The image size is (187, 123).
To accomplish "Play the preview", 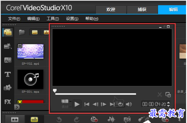I will tap(77, 104).
